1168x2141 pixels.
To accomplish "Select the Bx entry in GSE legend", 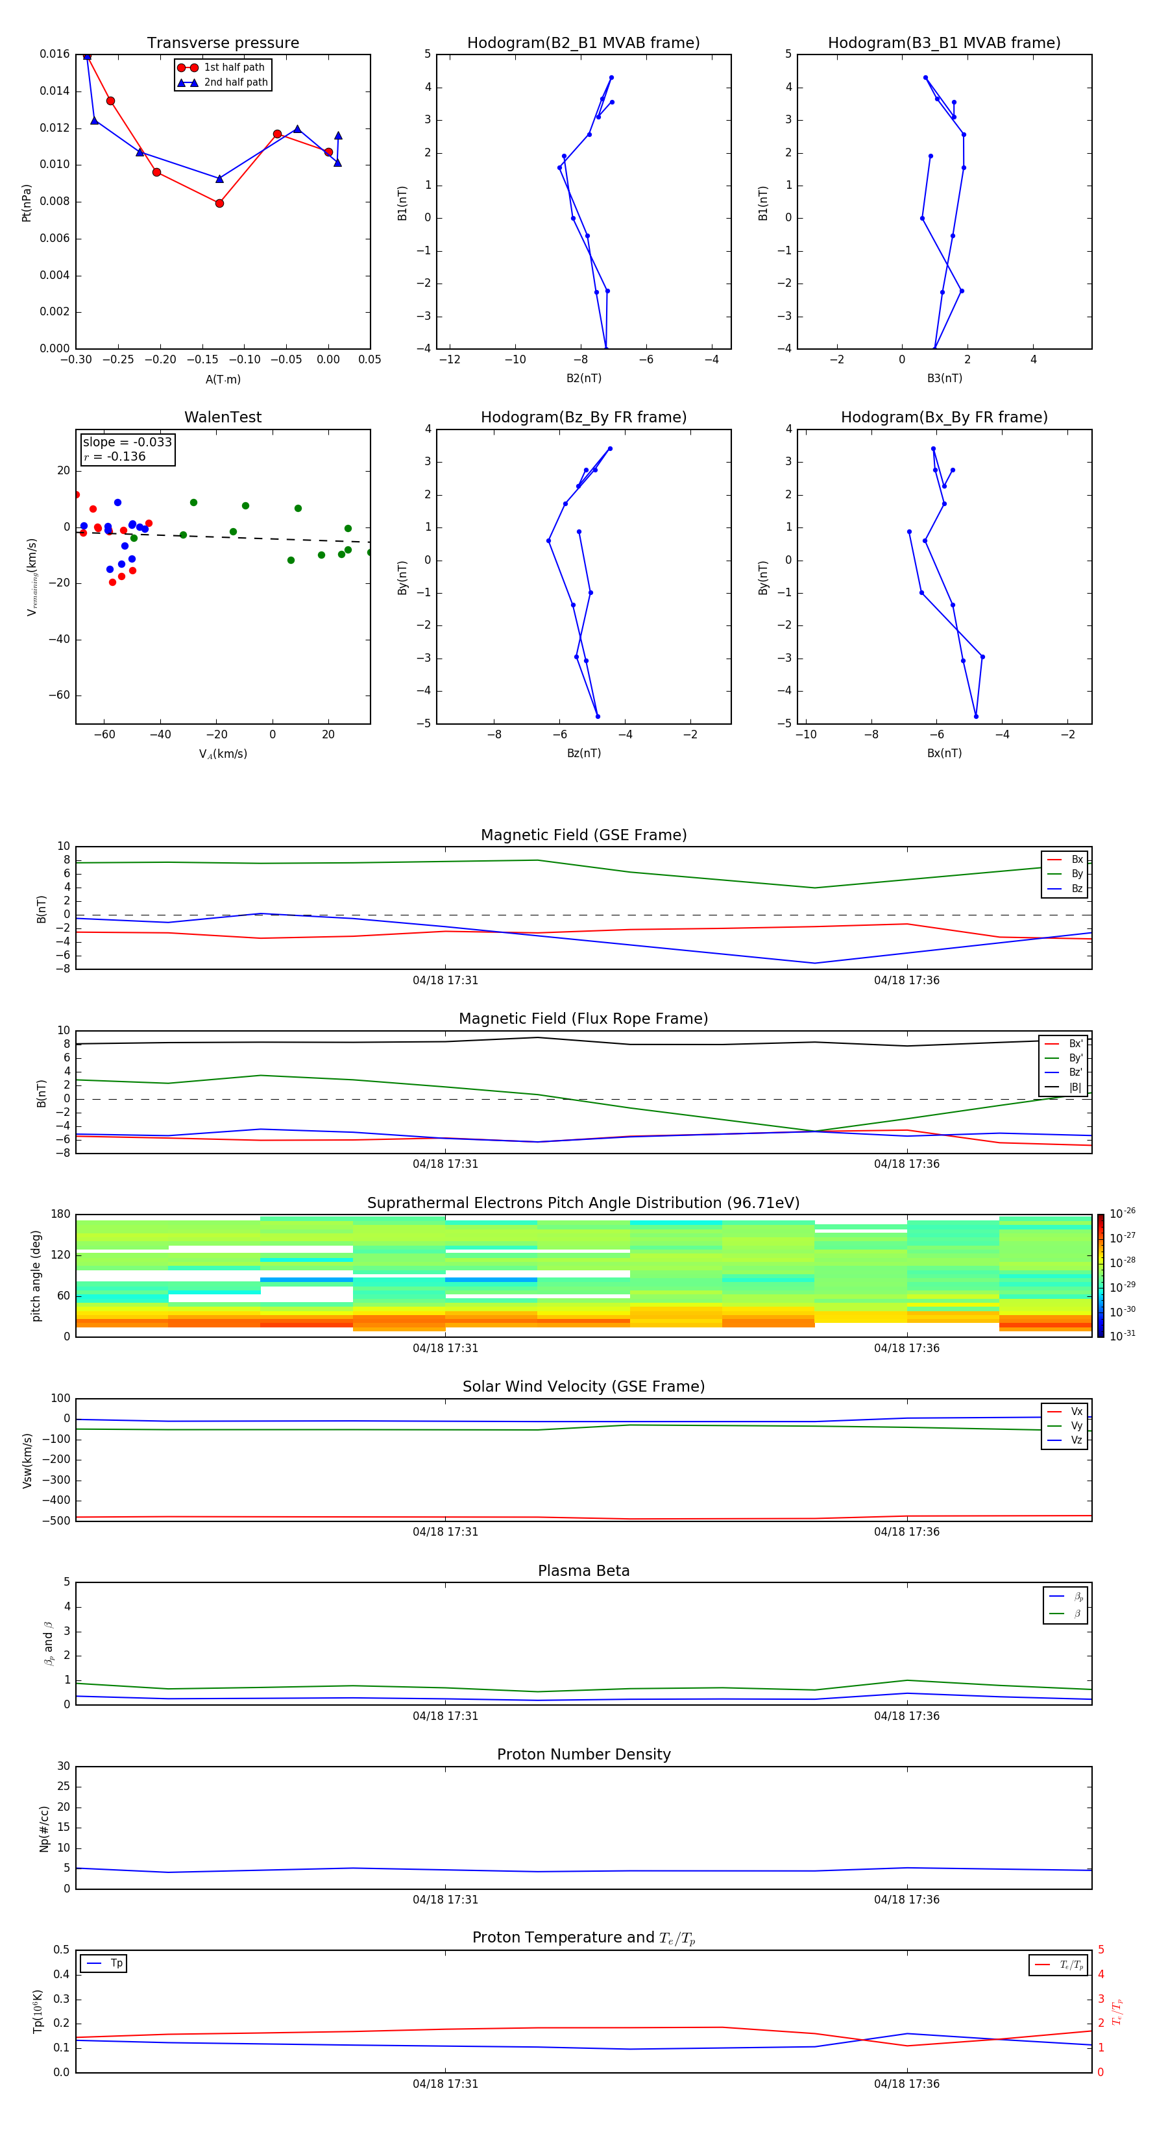I will pos(1065,860).
